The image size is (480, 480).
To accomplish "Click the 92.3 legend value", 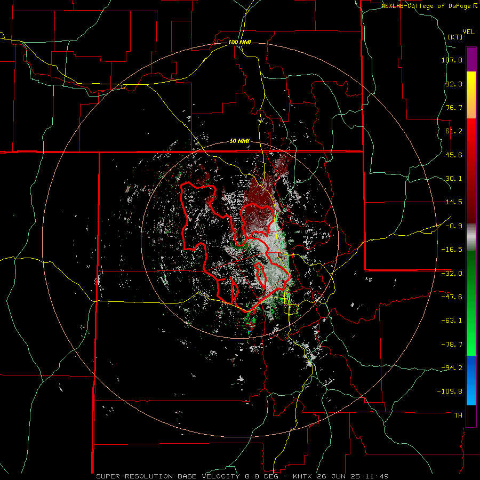I will [x=454, y=84].
